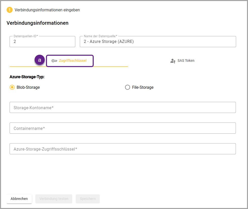Click the Verbindung testen button
Image resolution: width=248 pixels, height=209 pixels.
54,199
